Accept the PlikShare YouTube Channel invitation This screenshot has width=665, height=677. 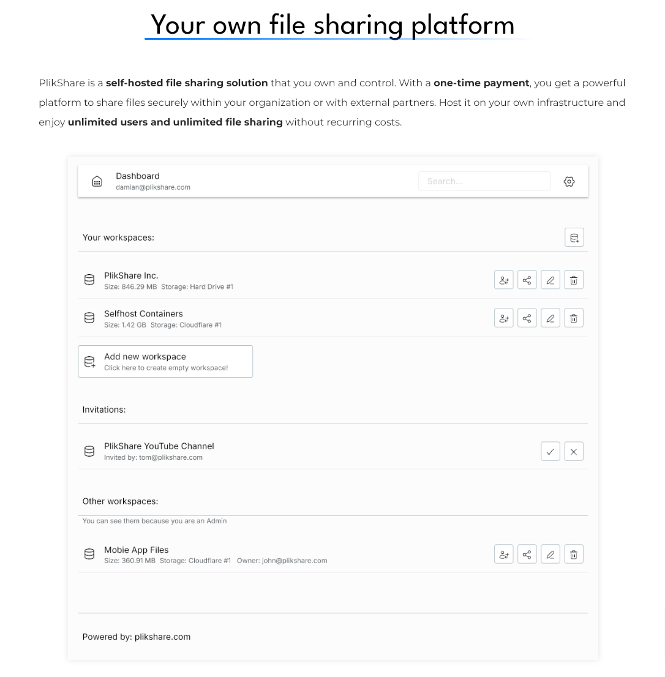(x=550, y=452)
